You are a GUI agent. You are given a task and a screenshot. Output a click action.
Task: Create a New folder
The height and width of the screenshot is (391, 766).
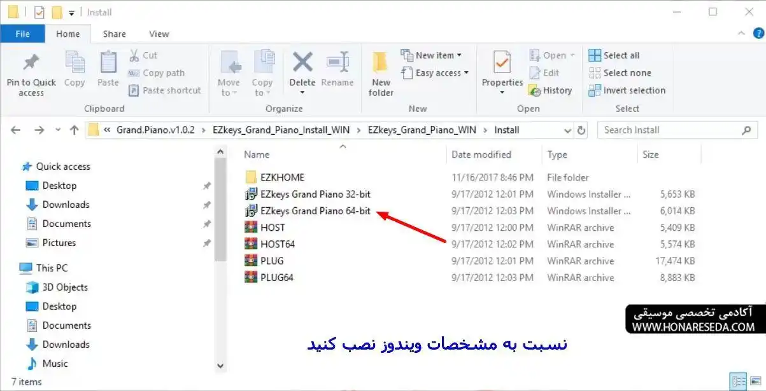coord(381,73)
